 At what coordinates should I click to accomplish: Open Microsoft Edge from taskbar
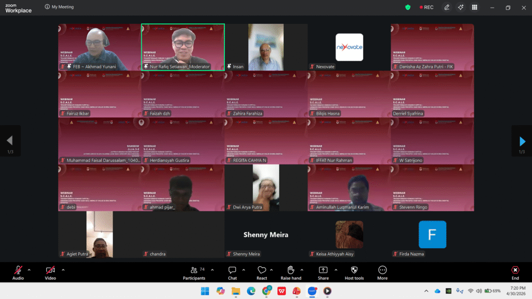251,291
